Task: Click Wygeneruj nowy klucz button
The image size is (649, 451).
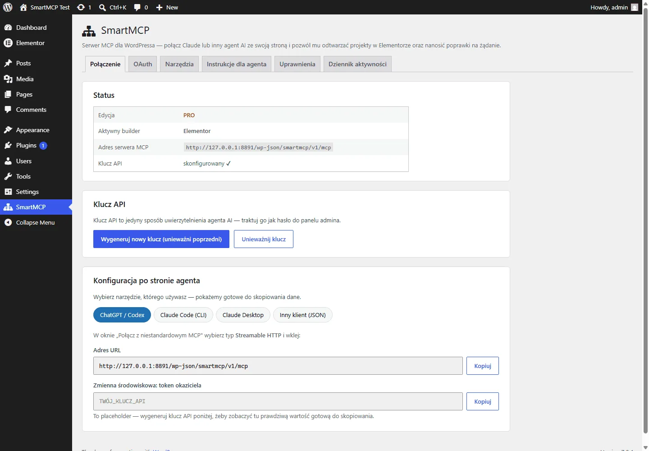Action: click(x=161, y=239)
